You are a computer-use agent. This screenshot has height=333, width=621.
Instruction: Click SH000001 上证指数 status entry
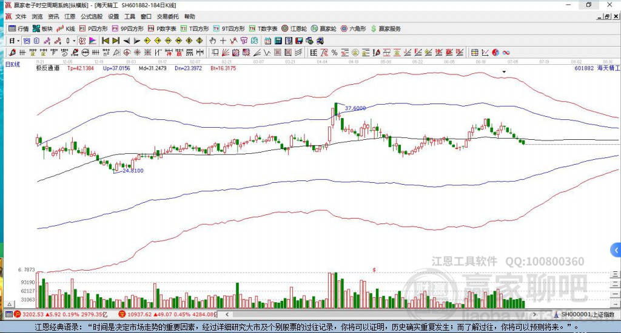click(x=584, y=314)
